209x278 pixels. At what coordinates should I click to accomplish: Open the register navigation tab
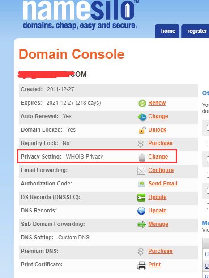(196, 31)
